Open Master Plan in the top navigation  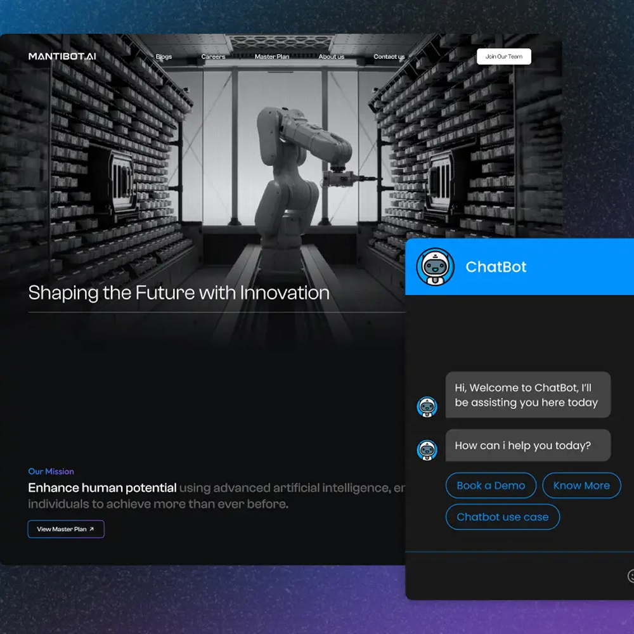point(272,57)
